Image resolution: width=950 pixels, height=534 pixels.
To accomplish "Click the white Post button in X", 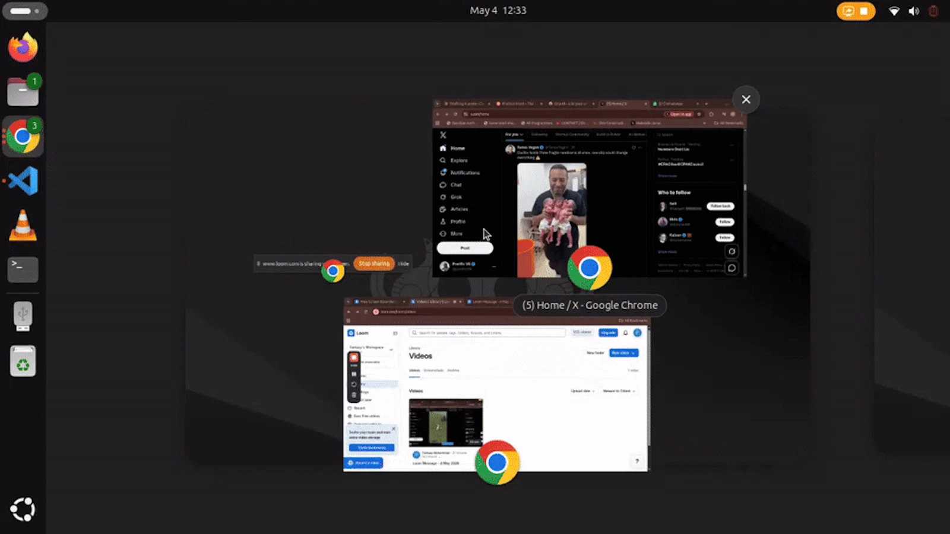I will (465, 248).
